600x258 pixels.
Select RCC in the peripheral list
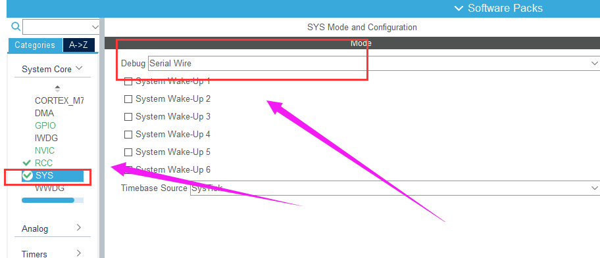(43, 163)
